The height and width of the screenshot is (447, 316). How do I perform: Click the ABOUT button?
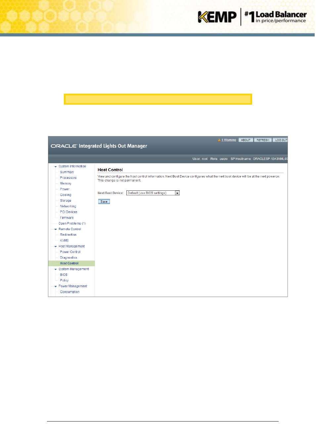click(x=246, y=140)
